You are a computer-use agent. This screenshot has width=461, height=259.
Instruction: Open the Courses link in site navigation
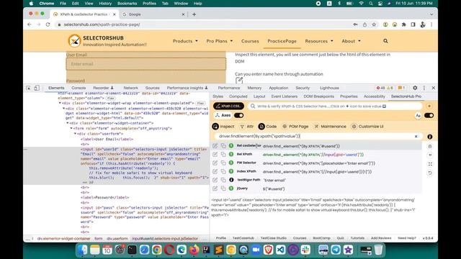pyautogui.click(x=250, y=41)
